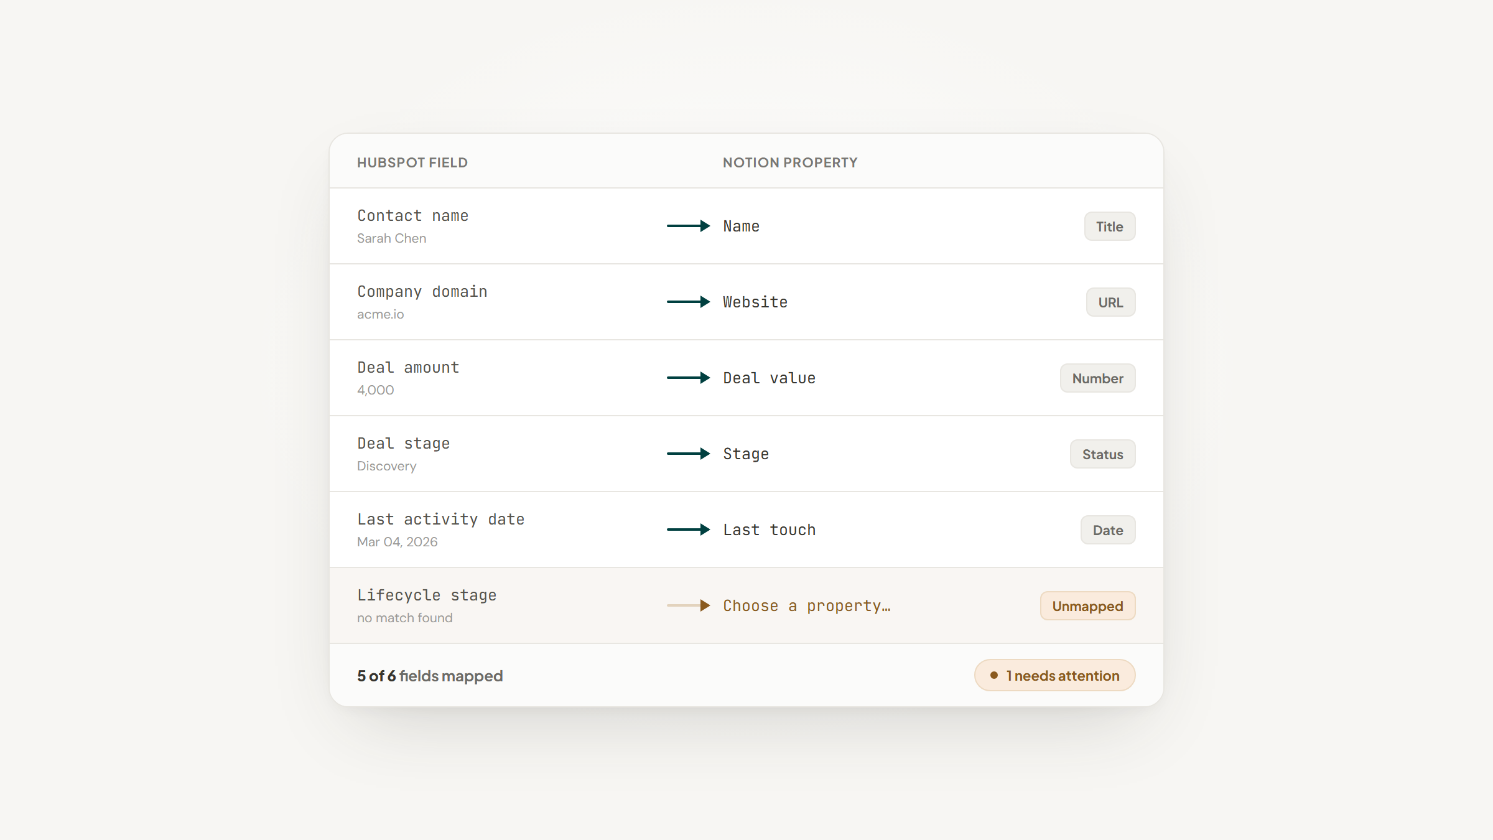The image size is (1493, 840).
Task: Click the Number type badge
Action: pyautogui.click(x=1097, y=378)
